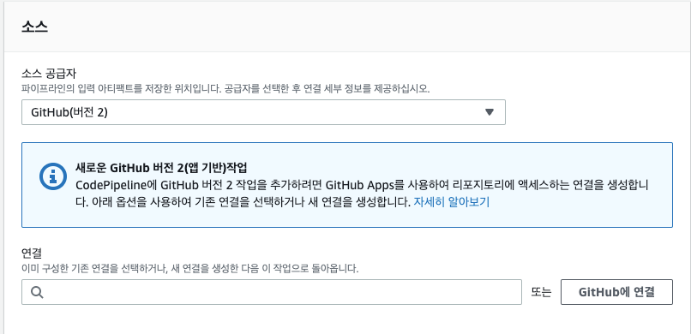This screenshot has width=691, height=334.
Task: Click the CodePipeline에 GitHub 버전 2 info sentence
Action: [363, 185]
